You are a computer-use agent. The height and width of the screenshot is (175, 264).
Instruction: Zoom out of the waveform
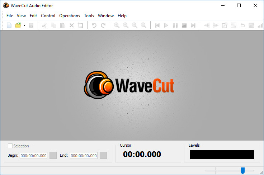click(x=126, y=25)
